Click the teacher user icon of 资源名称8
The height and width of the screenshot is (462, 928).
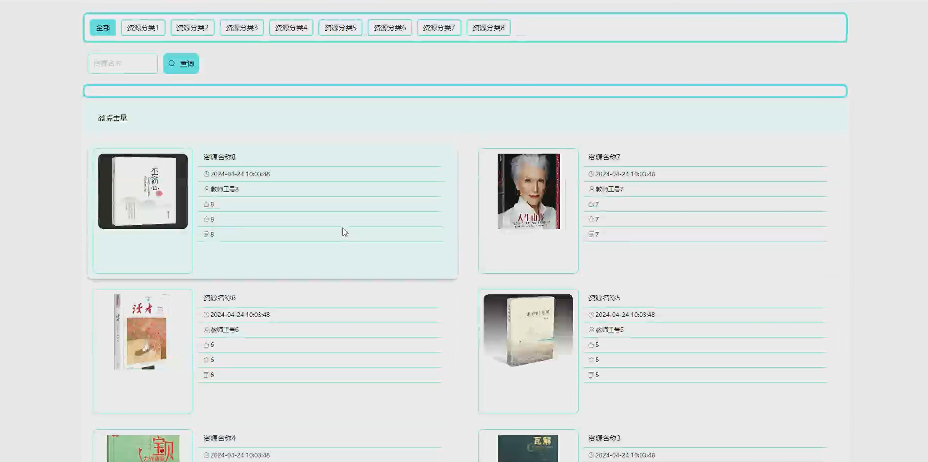(207, 189)
